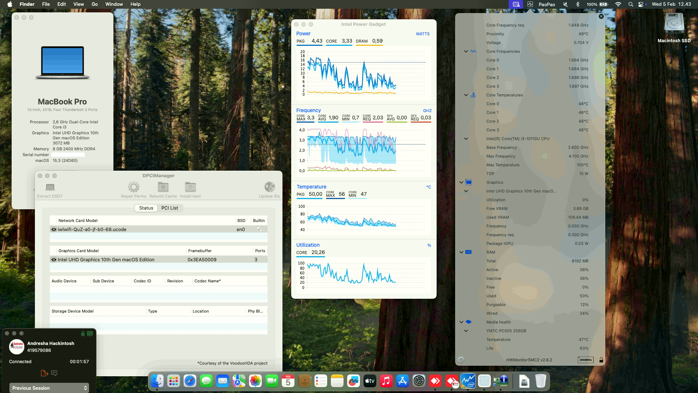Open Mail from the Dock
Viewport: 698px width, 393px height.
point(222,381)
